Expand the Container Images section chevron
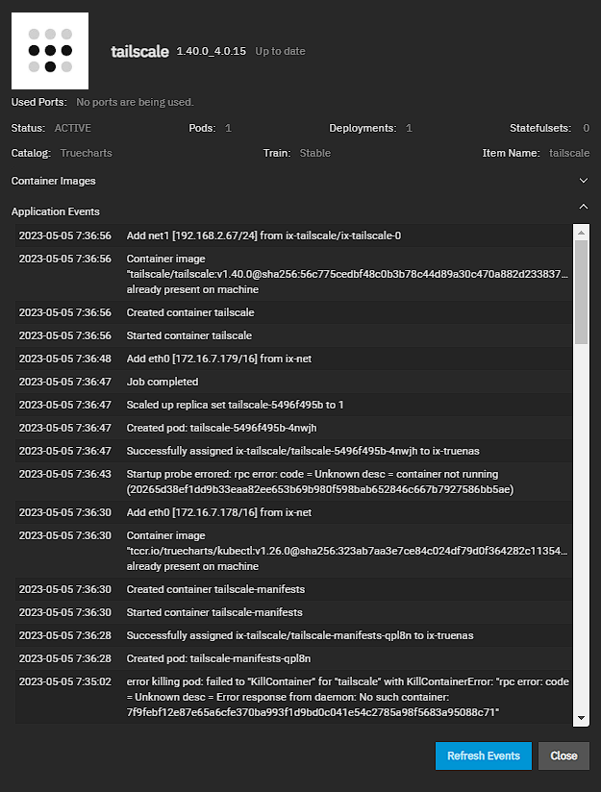The width and height of the screenshot is (601, 792). [584, 181]
